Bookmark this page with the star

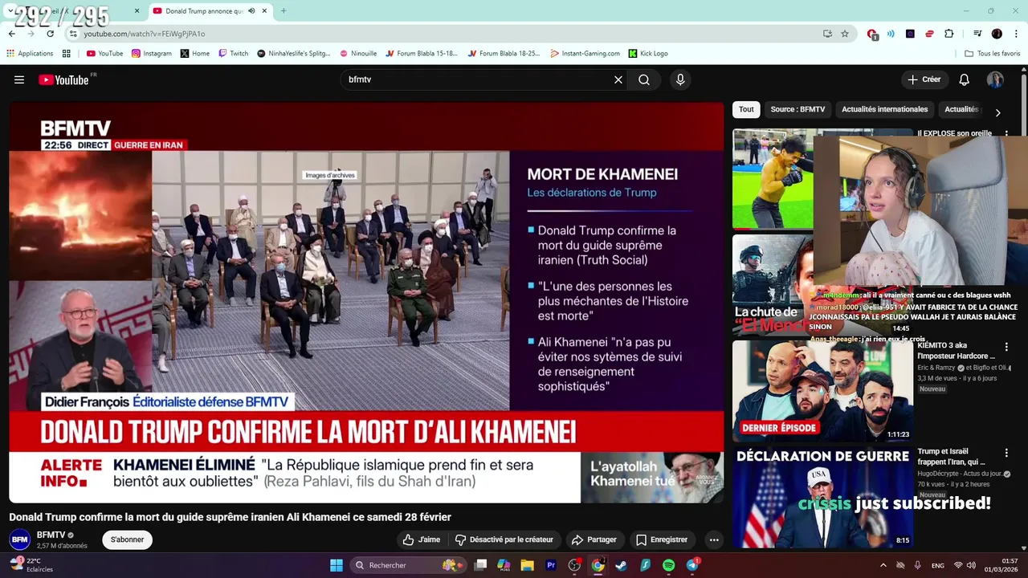click(845, 34)
